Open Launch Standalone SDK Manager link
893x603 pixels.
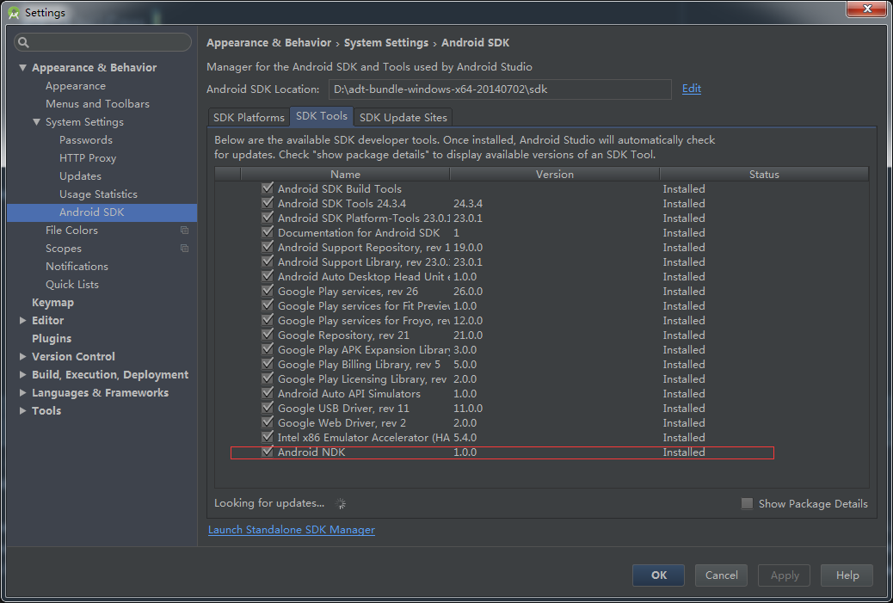(292, 530)
